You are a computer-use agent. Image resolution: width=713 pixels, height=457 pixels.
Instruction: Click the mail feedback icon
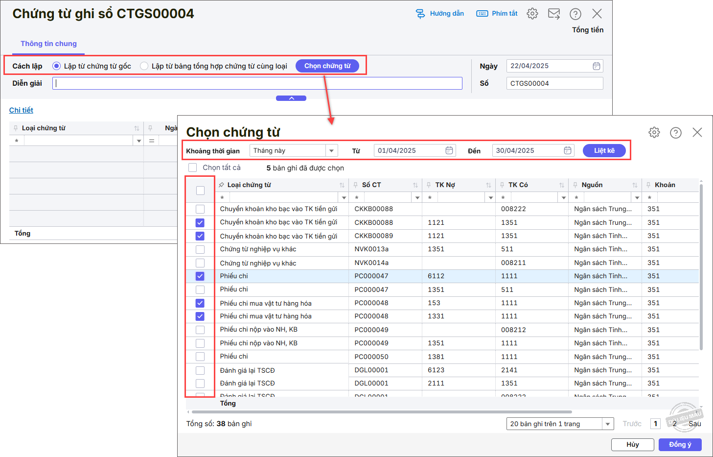coord(554,14)
